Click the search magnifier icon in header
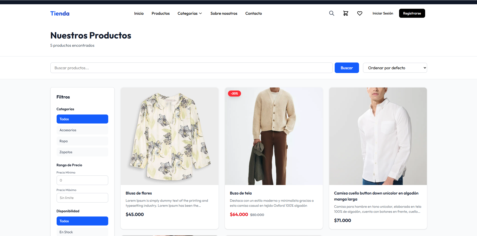The height and width of the screenshot is (236, 477). coord(331,13)
